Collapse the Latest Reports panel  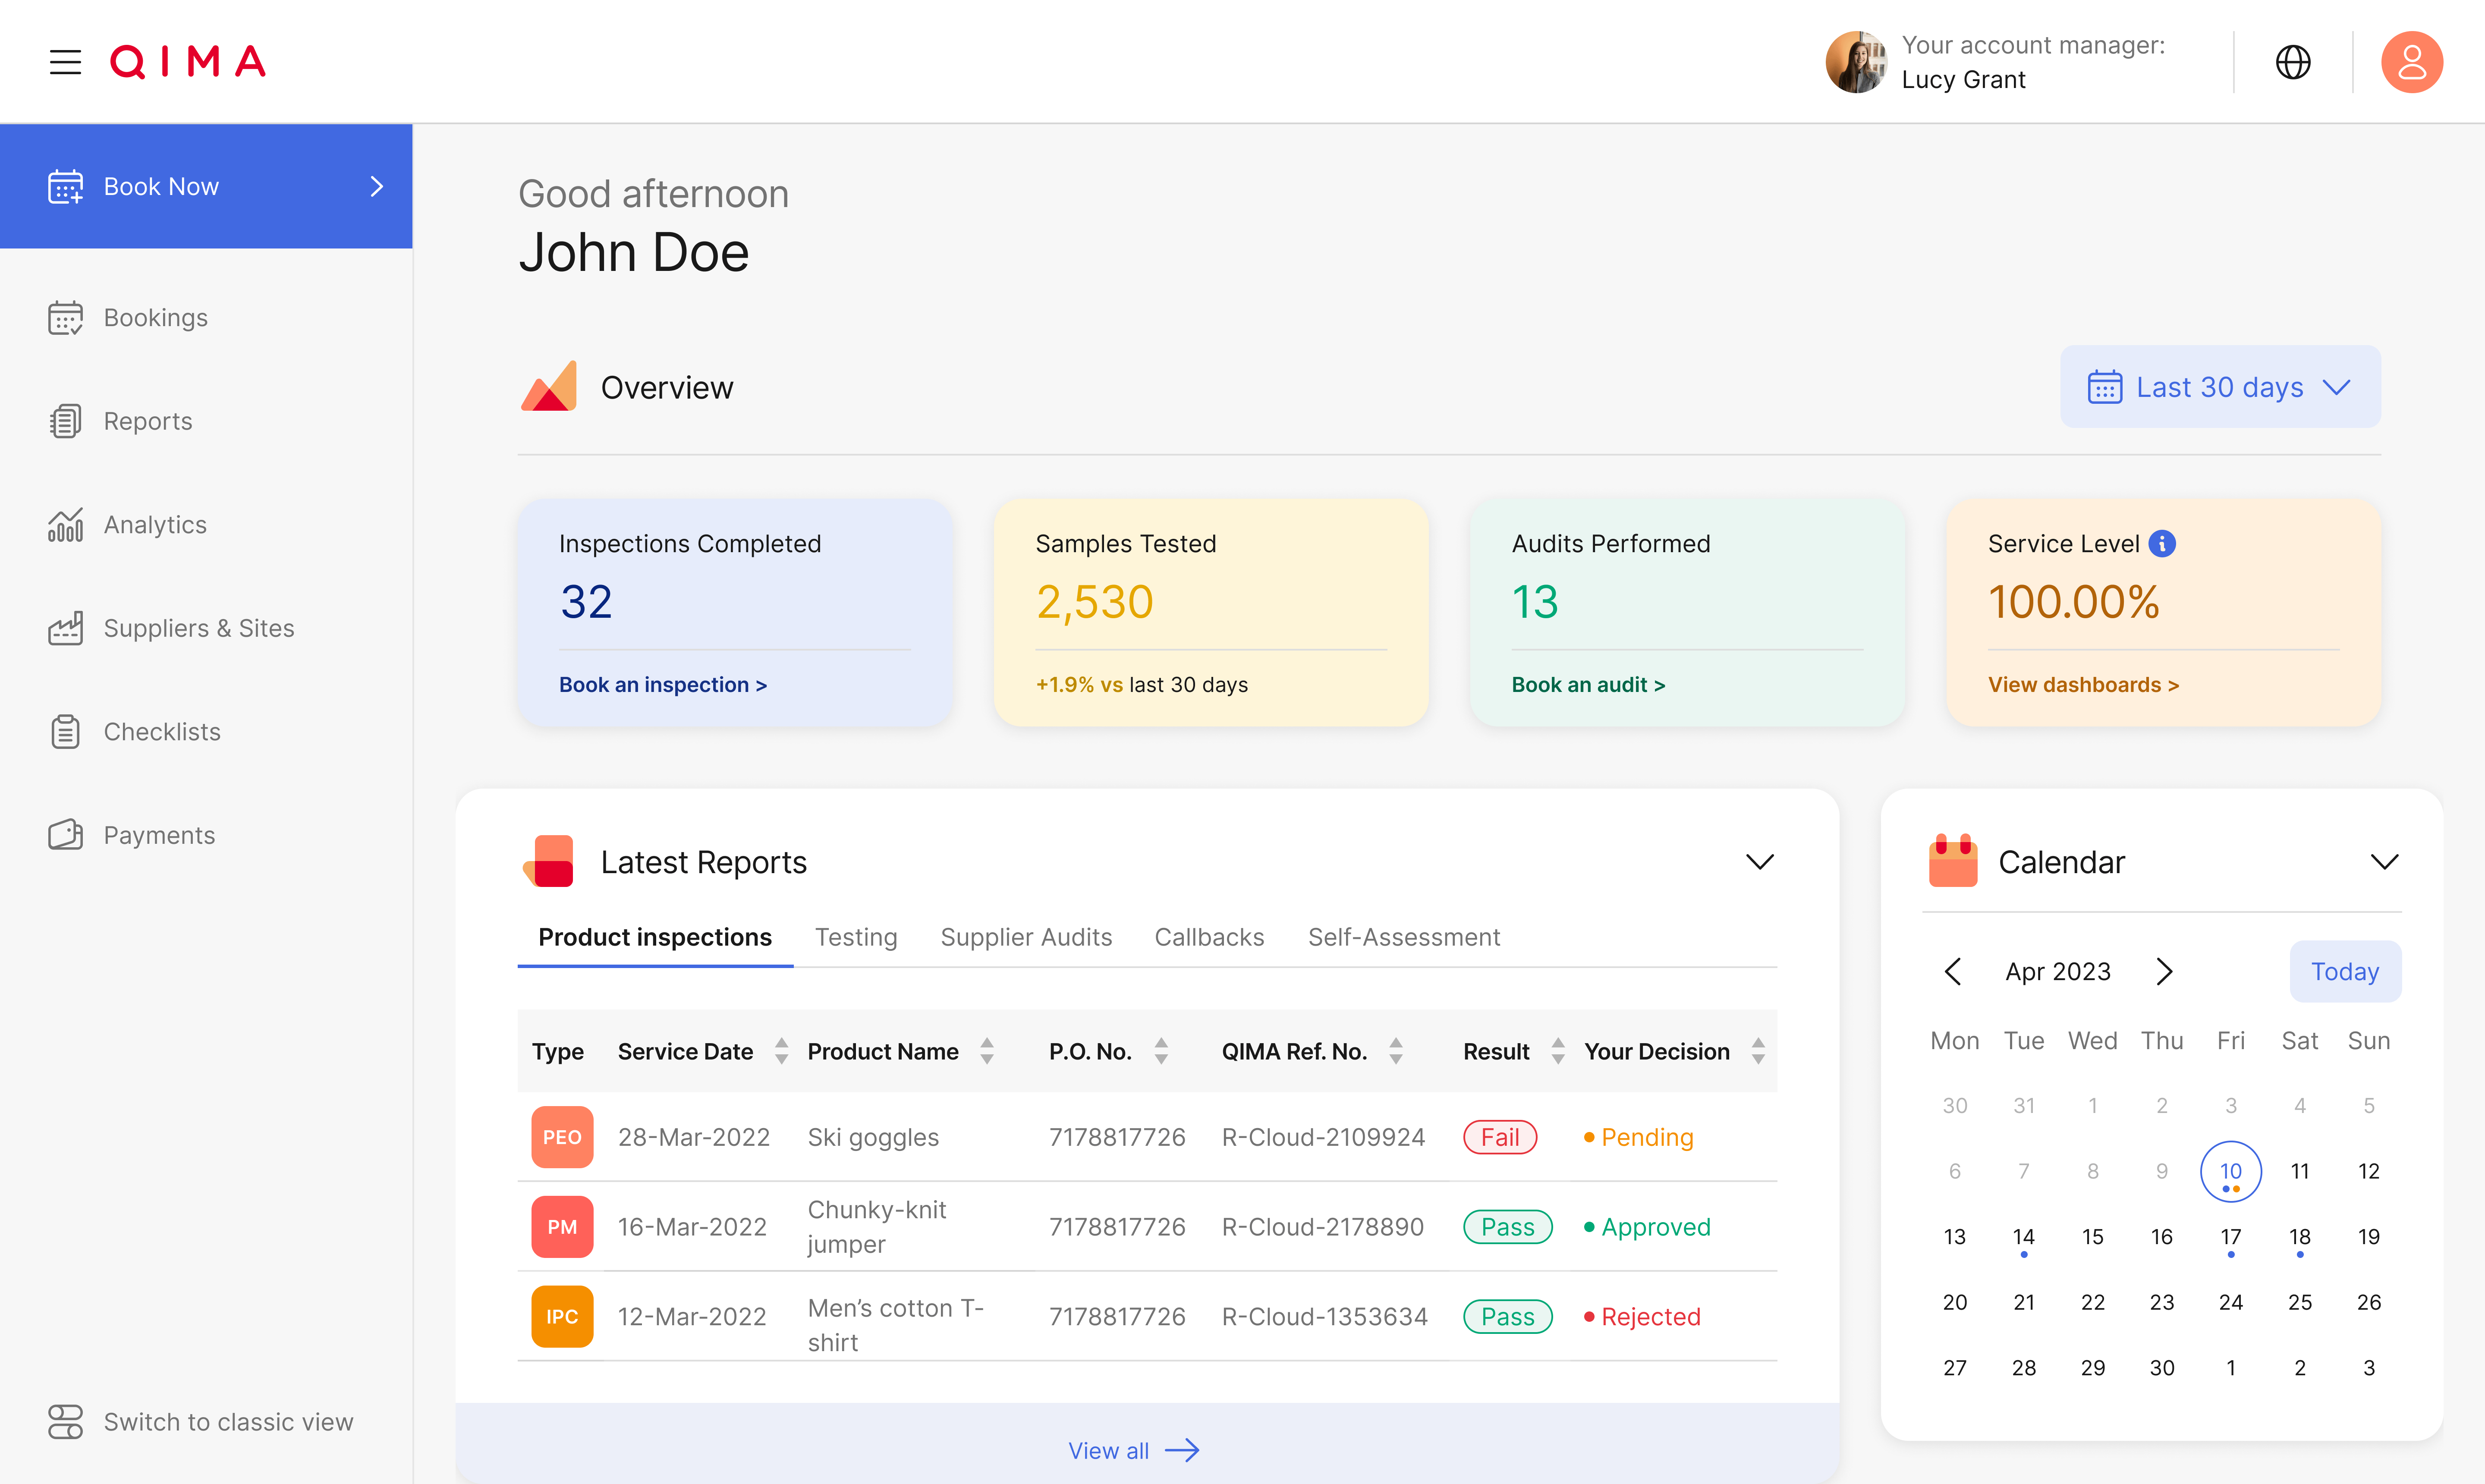point(1759,861)
